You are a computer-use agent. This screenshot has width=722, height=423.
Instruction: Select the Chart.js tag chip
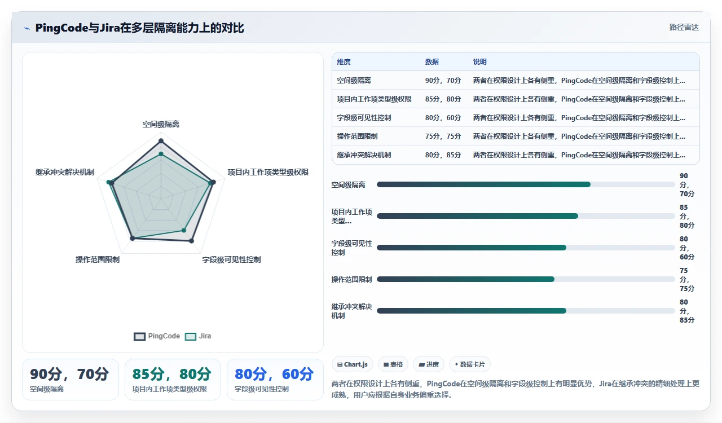tap(353, 364)
